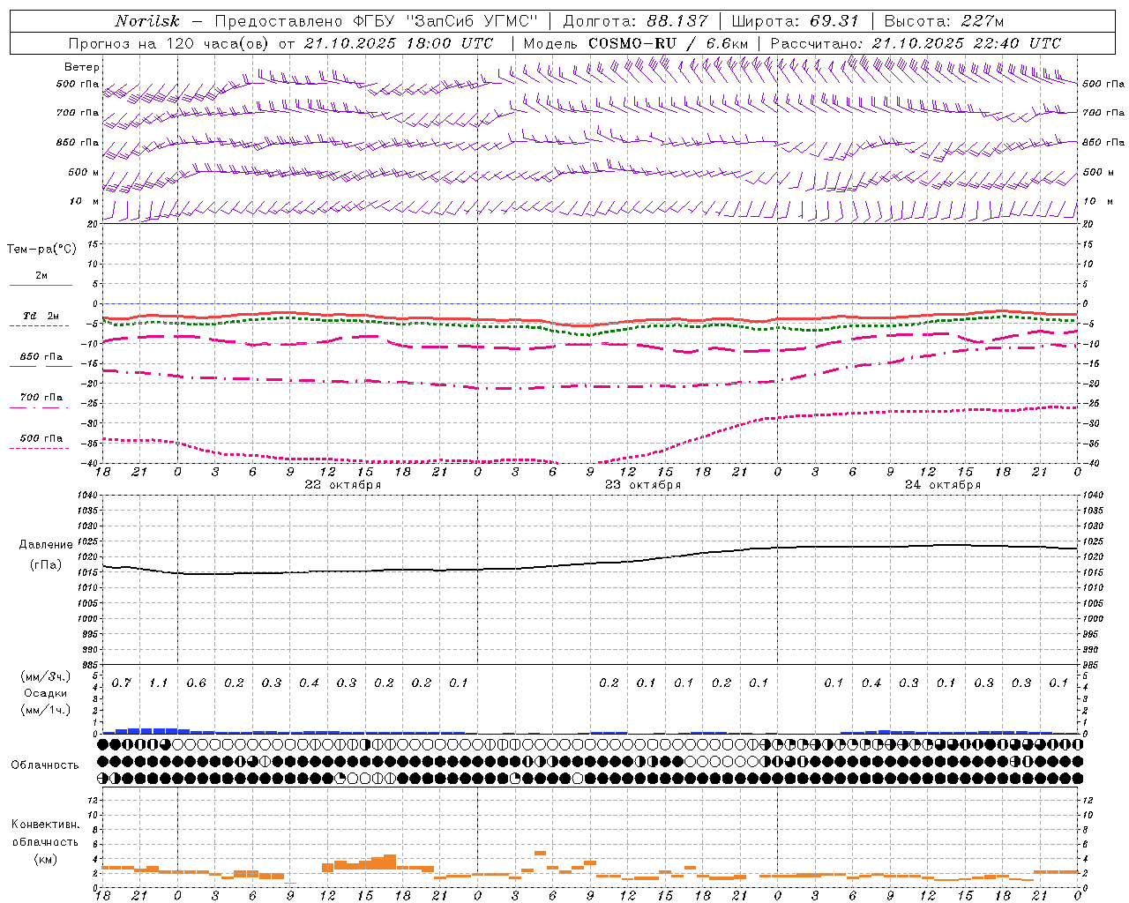Click 'Модель COSMO-RU / 6.6км' label

coord(636,43)
